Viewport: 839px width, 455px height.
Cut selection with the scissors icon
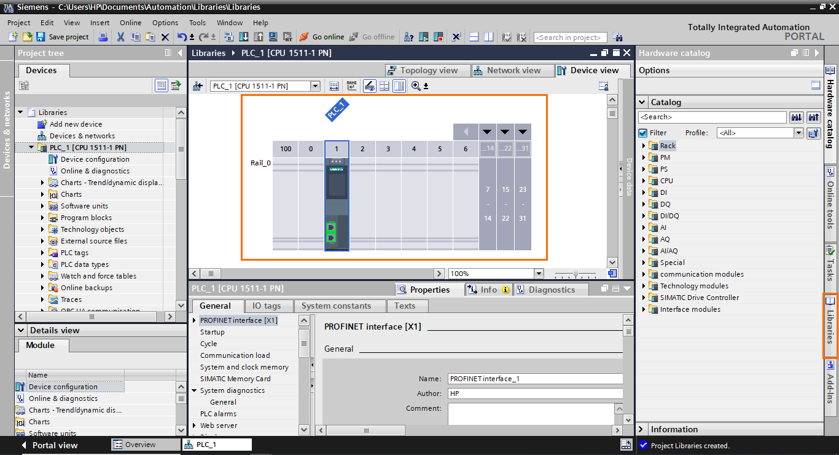(x=120, y=37)
